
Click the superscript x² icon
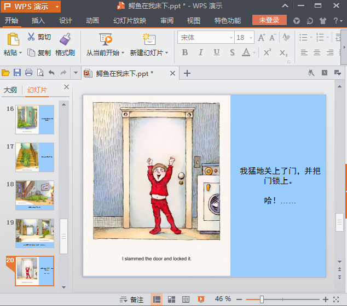coord(267,52)
